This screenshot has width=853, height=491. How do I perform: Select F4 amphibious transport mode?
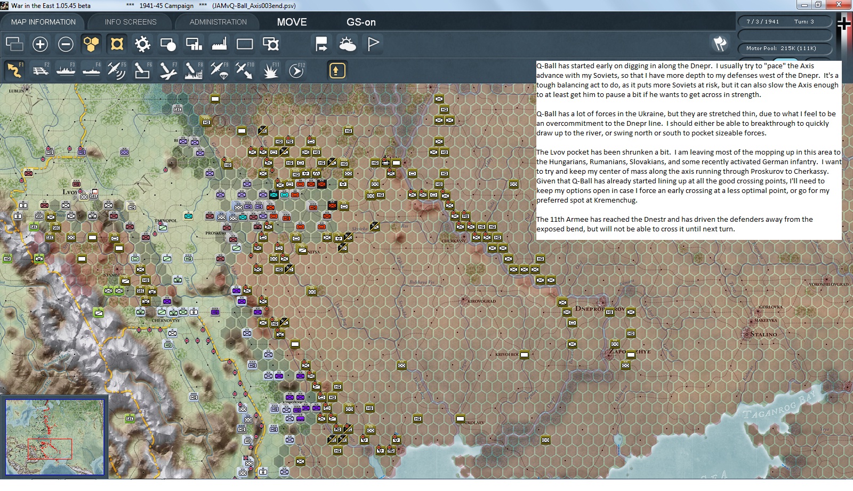point(91,70)
